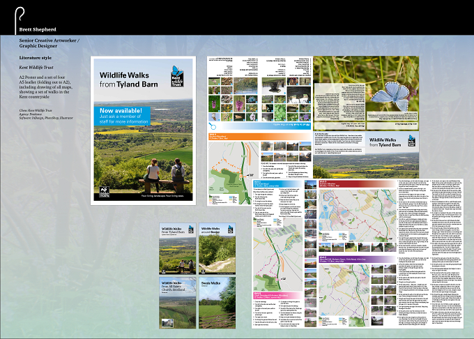Viewport: 474px width, 339px height.
Task: Open the Wildlife Walks around Boxley leaflet cover
Action: coord(217,248)
